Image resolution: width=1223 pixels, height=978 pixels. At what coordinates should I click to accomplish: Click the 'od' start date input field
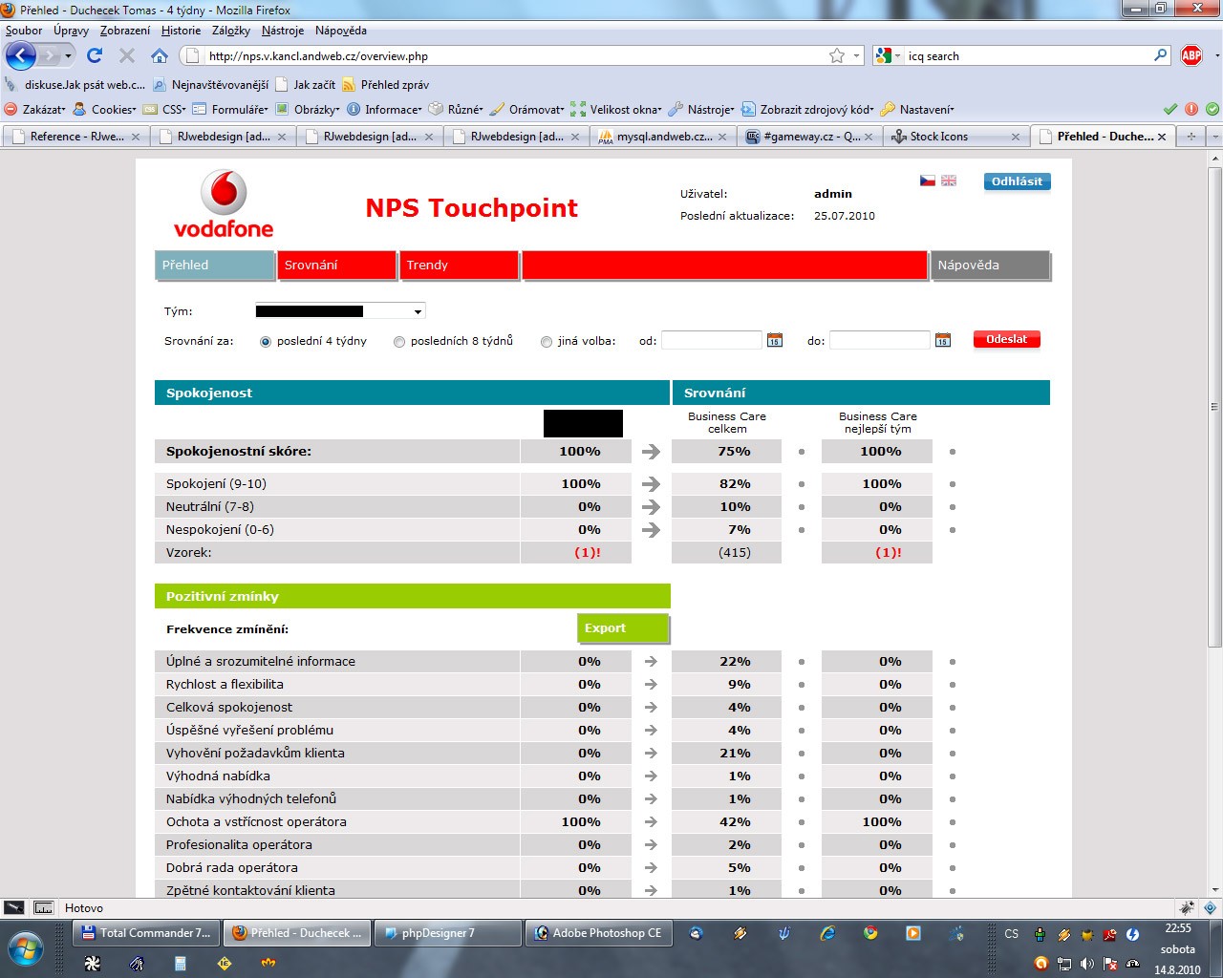(711, 340)
